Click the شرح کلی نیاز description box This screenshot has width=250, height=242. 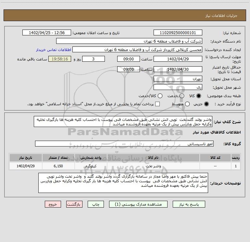(x=123, y=122)
